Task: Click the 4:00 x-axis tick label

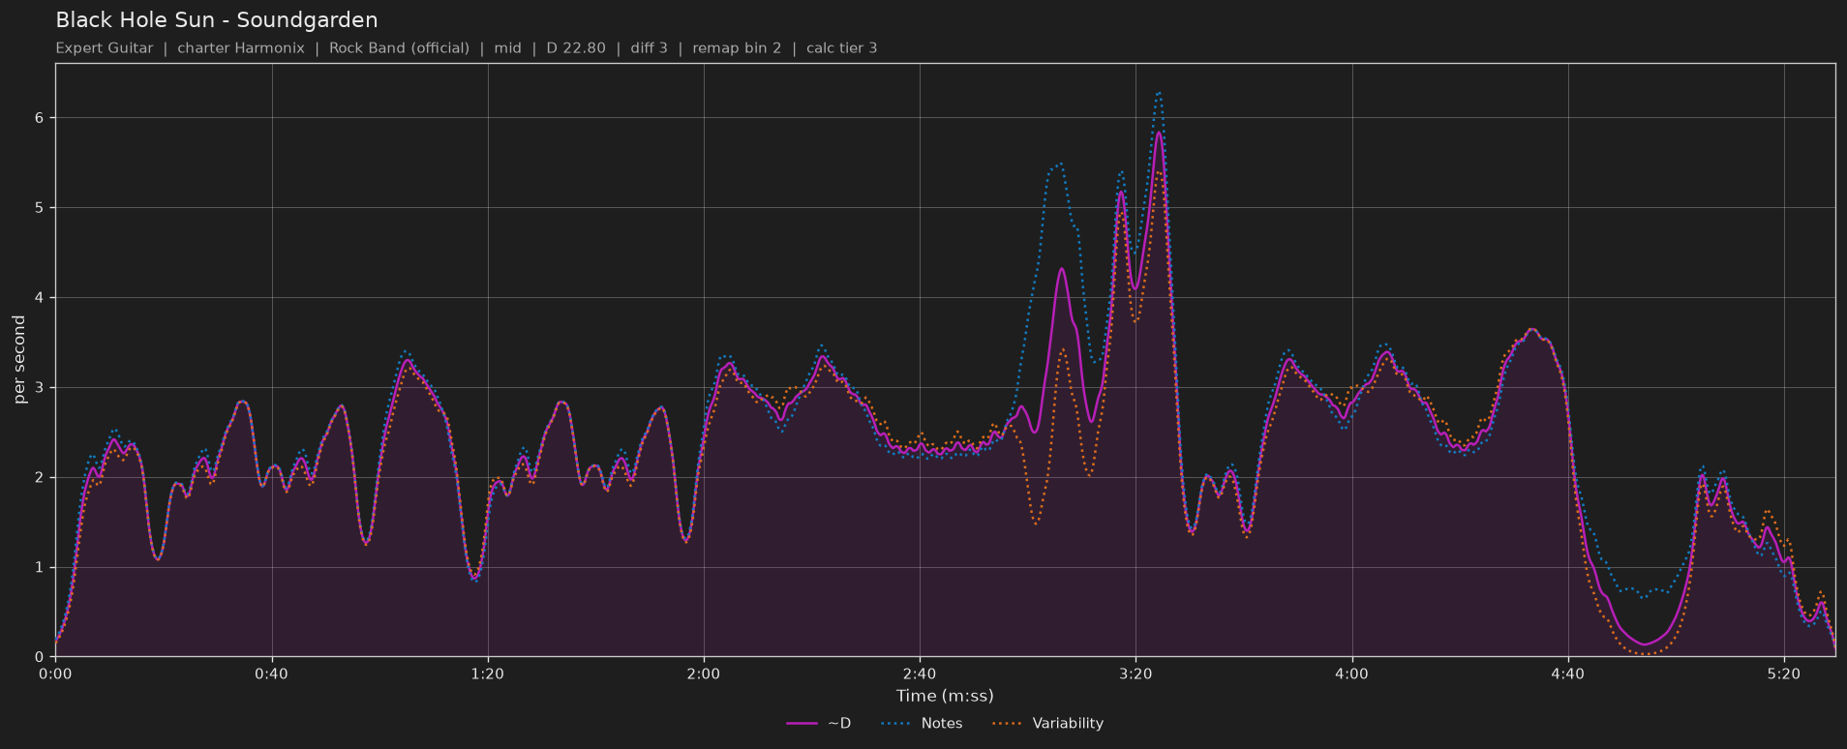Action: (x=1351, y=674)
